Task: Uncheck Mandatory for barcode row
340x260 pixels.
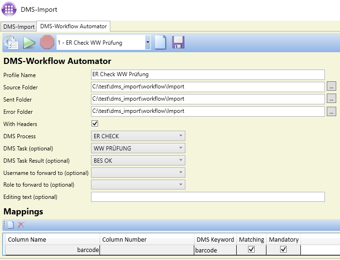Action: pyautogui.click(x=283, y=250)
